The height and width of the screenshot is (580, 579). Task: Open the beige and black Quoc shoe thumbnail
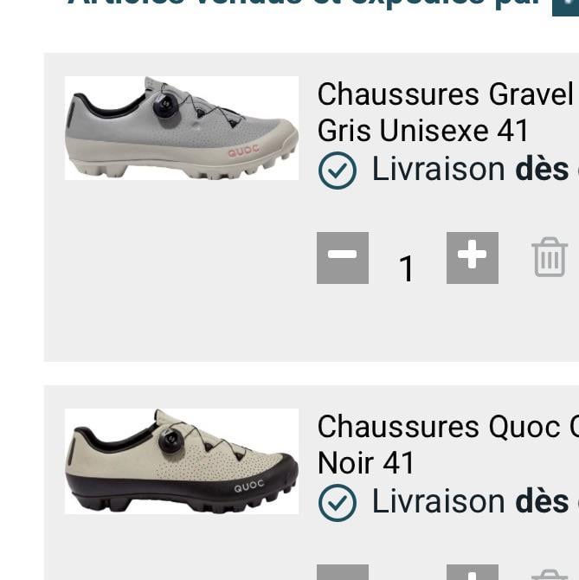pyautogui.click(x=182, y=461)
